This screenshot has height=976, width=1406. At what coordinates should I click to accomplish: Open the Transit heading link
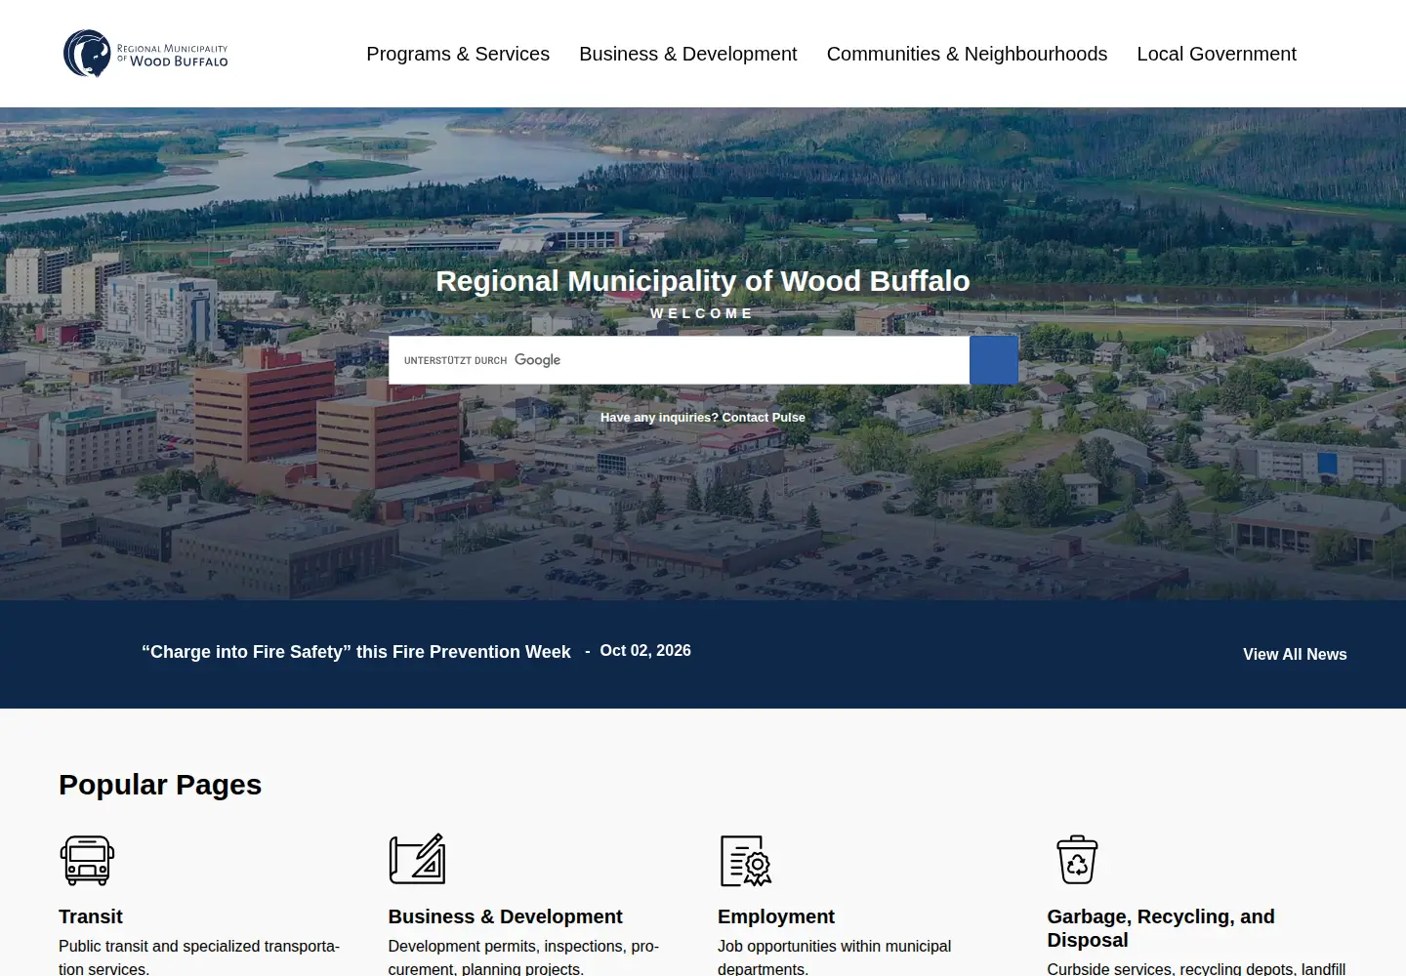click(91, 916)
